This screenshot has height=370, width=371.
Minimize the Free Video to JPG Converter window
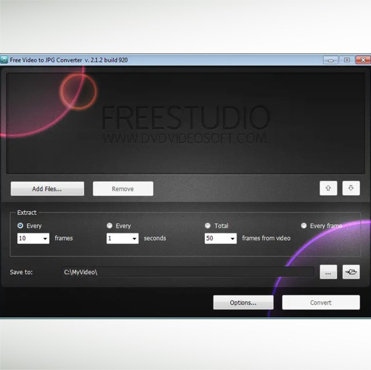tap(331, 60)
